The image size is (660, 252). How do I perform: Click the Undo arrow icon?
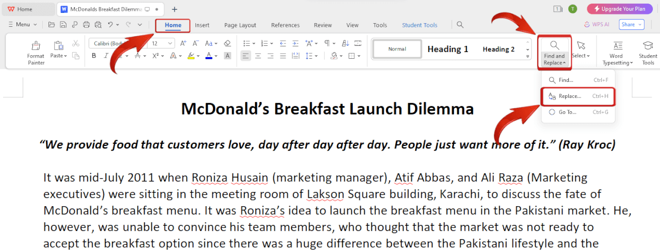point(110,25)
